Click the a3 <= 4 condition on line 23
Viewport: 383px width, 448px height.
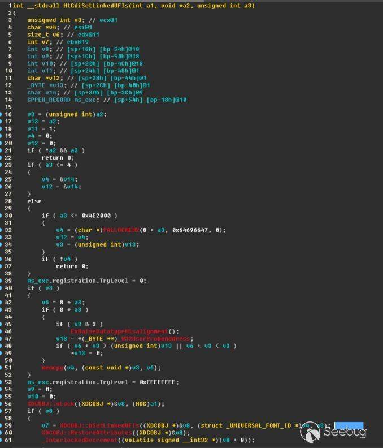[x=58, y=165]
